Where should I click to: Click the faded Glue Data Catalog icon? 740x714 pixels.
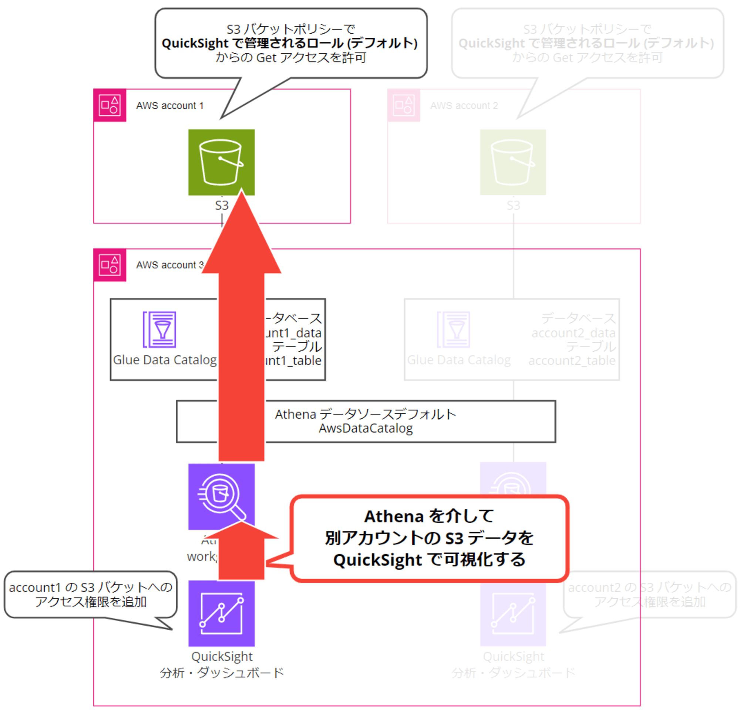tap(454, 329)
